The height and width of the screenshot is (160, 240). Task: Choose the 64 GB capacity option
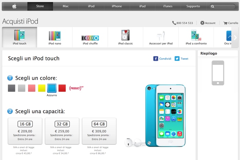tap(99, 131)
